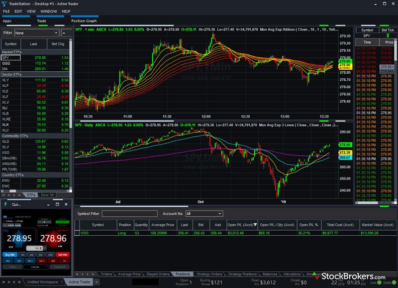
Task: Select the Dow 30 watchlist tab
Action: pos(47,195)
